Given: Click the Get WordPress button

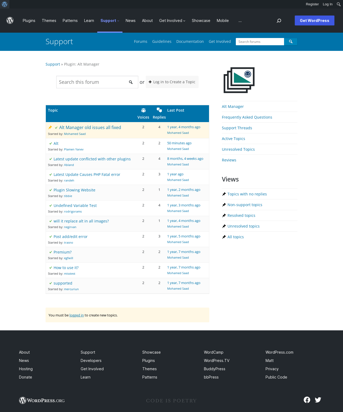Looking at the screenshot, I should point(315,21).
